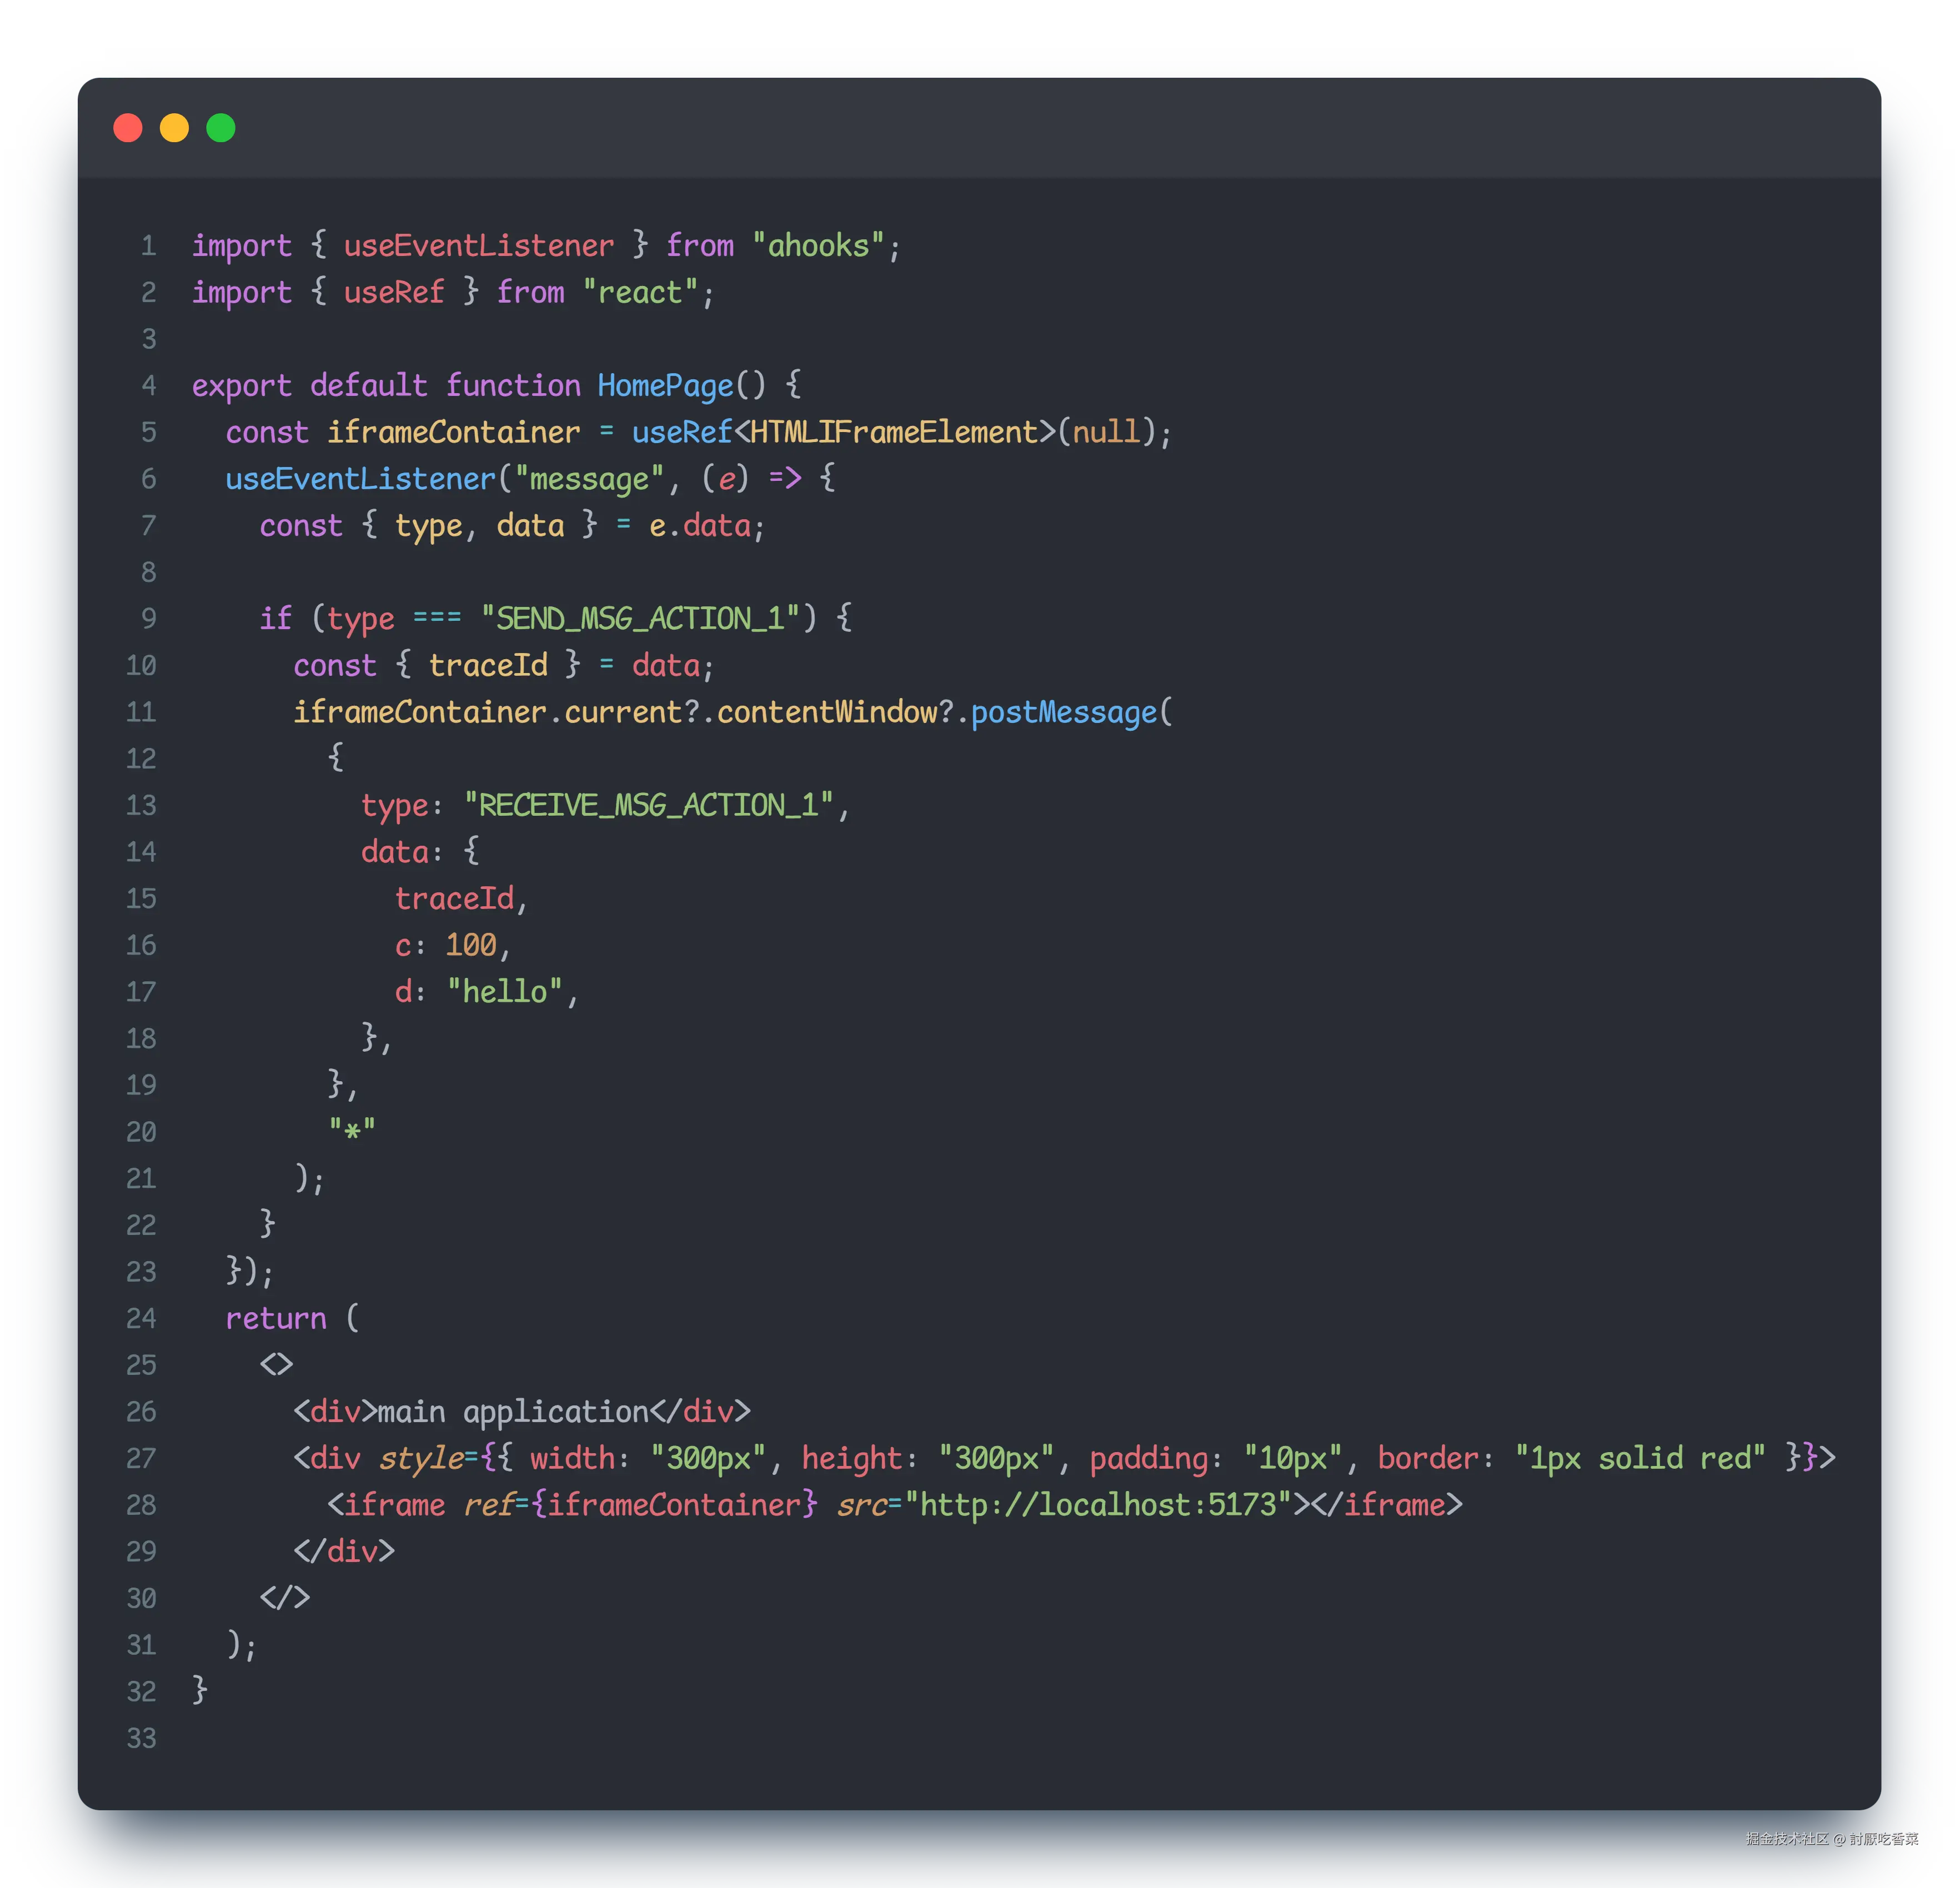Image resolution: width=1960 pixels, height=1888 pixels.
Task: Click the "main application" text in div
Action: (513, 1412)
